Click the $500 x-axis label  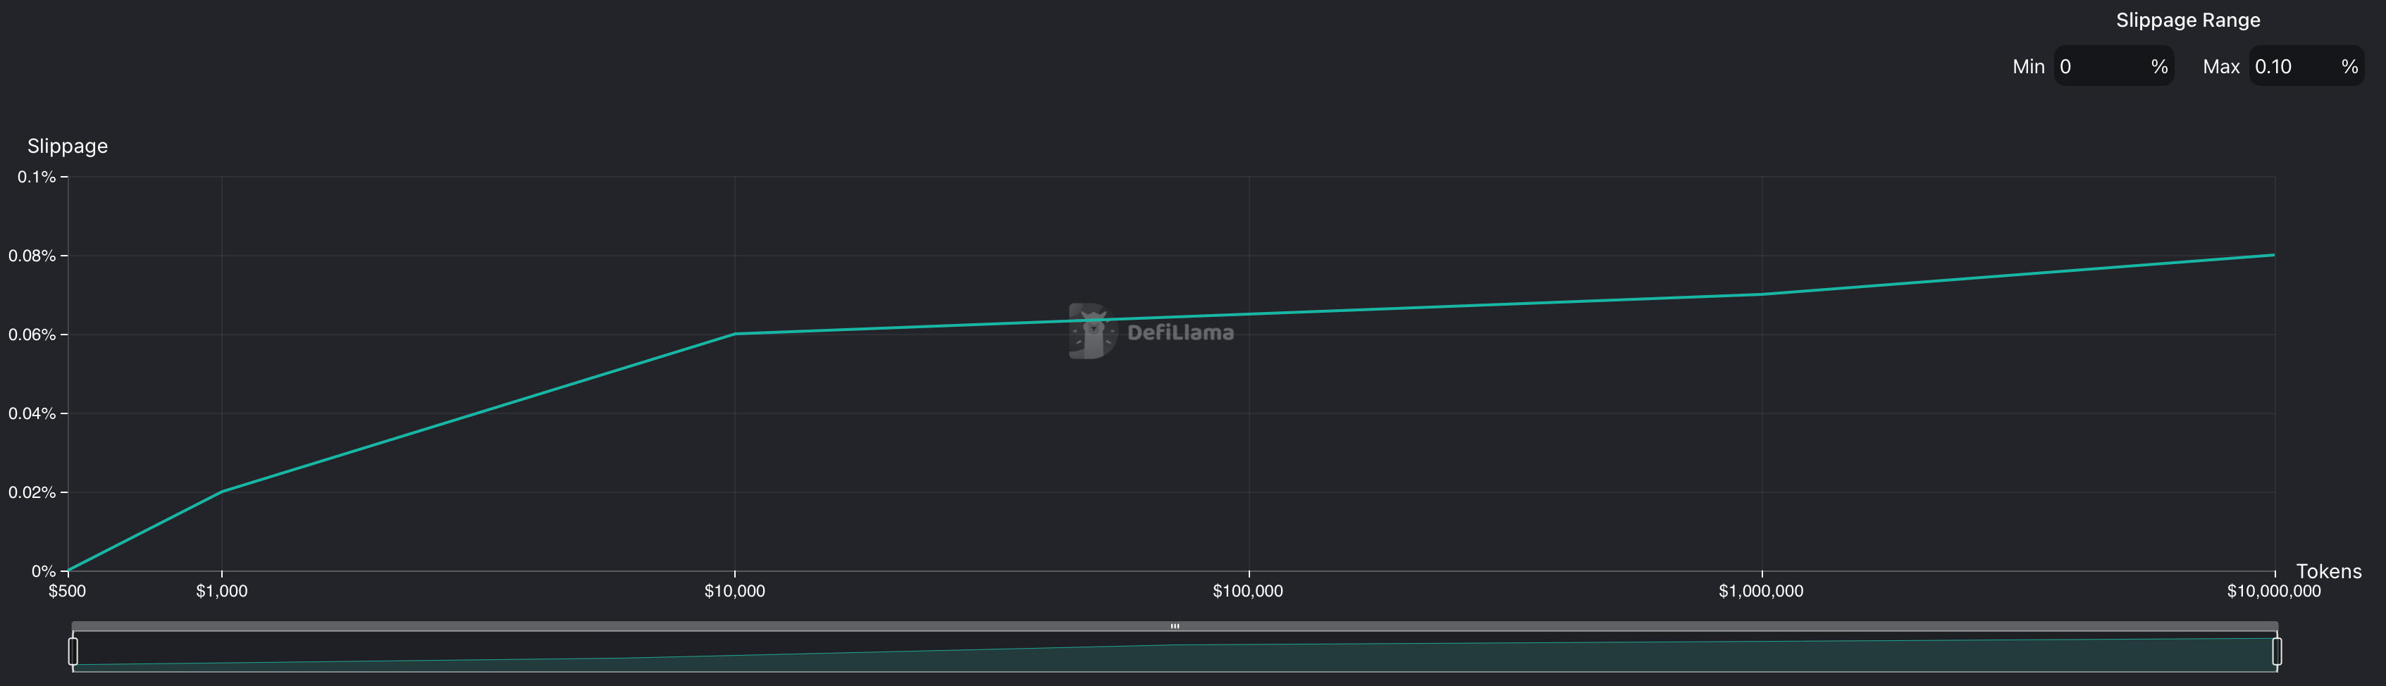click(67, 592)
